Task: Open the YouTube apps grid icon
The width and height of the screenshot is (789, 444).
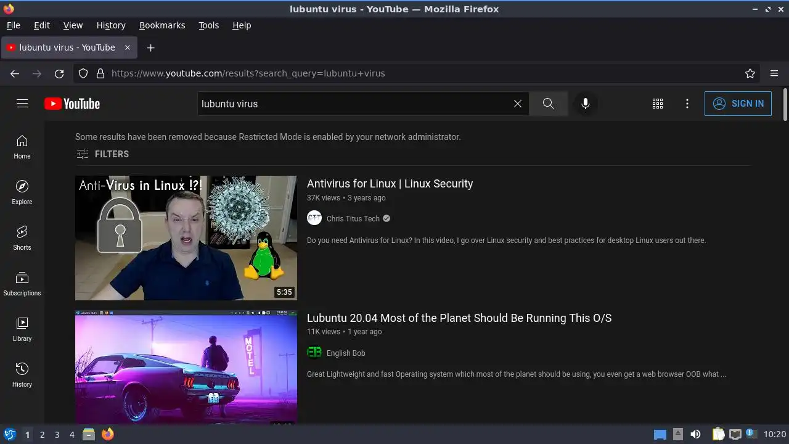Action: [658, 104]
